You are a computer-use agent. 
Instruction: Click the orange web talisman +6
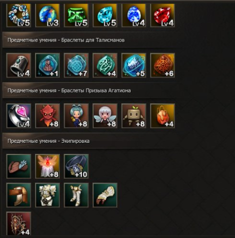(x=162, y=66)
